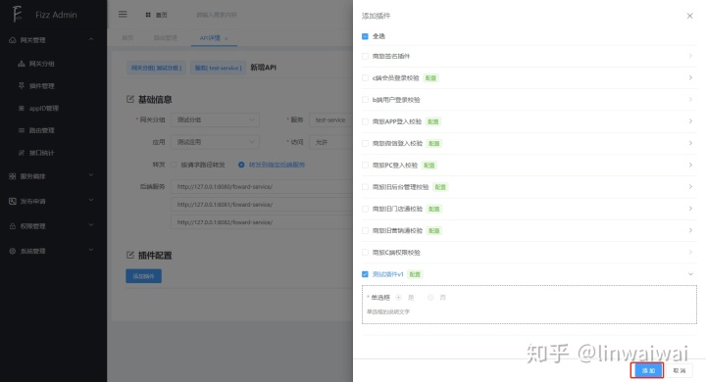The width and height of the screenshot is (706, 382).
Task: Open the Fizz Admin logo
Action: point(17,14)
